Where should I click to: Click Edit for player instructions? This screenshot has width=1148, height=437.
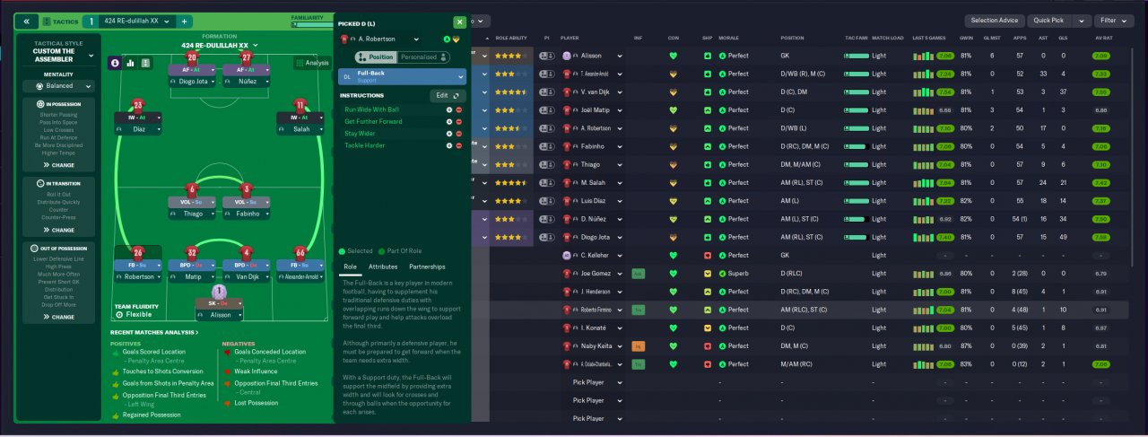tap(448, 95)
